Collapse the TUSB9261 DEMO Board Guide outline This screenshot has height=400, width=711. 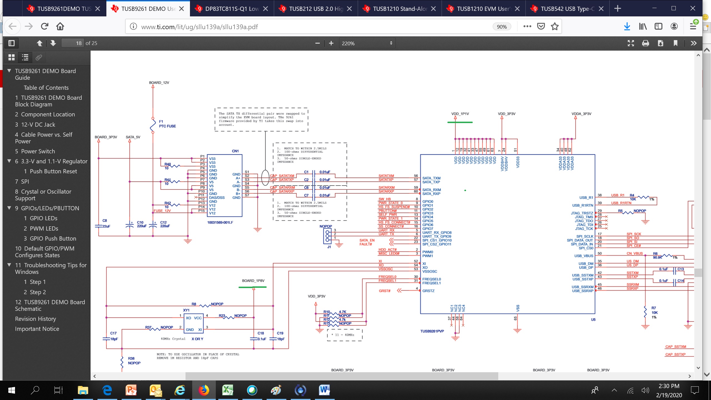click(x=9, y=71)
